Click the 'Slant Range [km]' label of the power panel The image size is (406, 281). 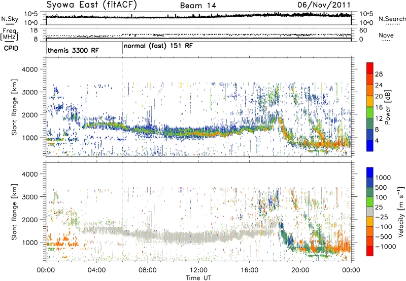pos(14,107)
